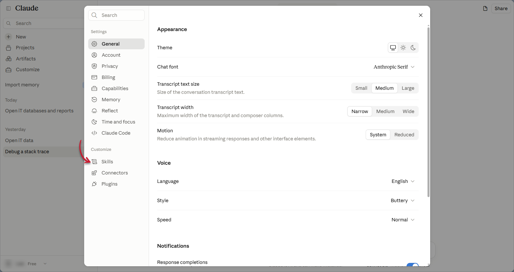This screenshot has height=272, width=514.
Task: Open the Chat font Anthropic Serif dropdown
Action: 394,67
